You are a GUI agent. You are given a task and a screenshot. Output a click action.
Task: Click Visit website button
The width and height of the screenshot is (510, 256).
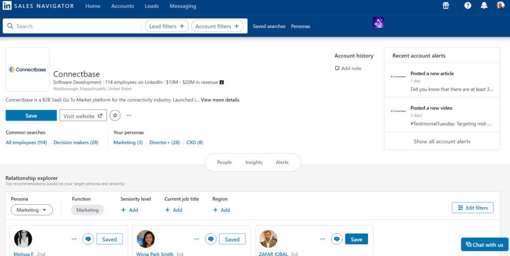[x=83, y=115]
